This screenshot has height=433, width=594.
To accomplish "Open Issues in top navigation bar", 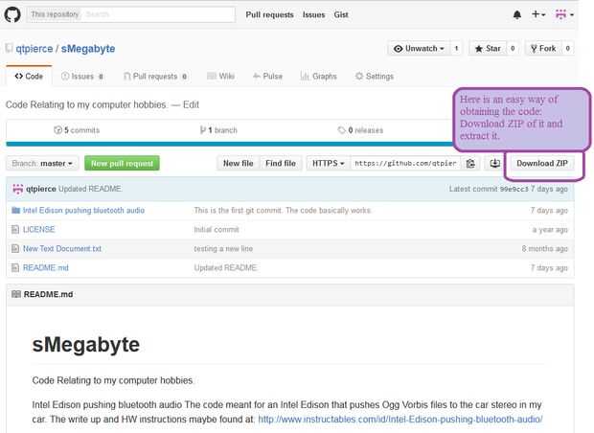I will tap(313, 14).
